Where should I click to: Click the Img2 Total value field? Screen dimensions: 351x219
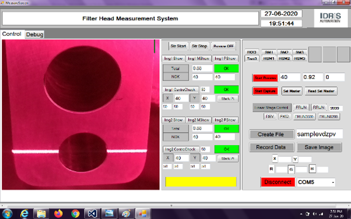[x=202, y=128]
